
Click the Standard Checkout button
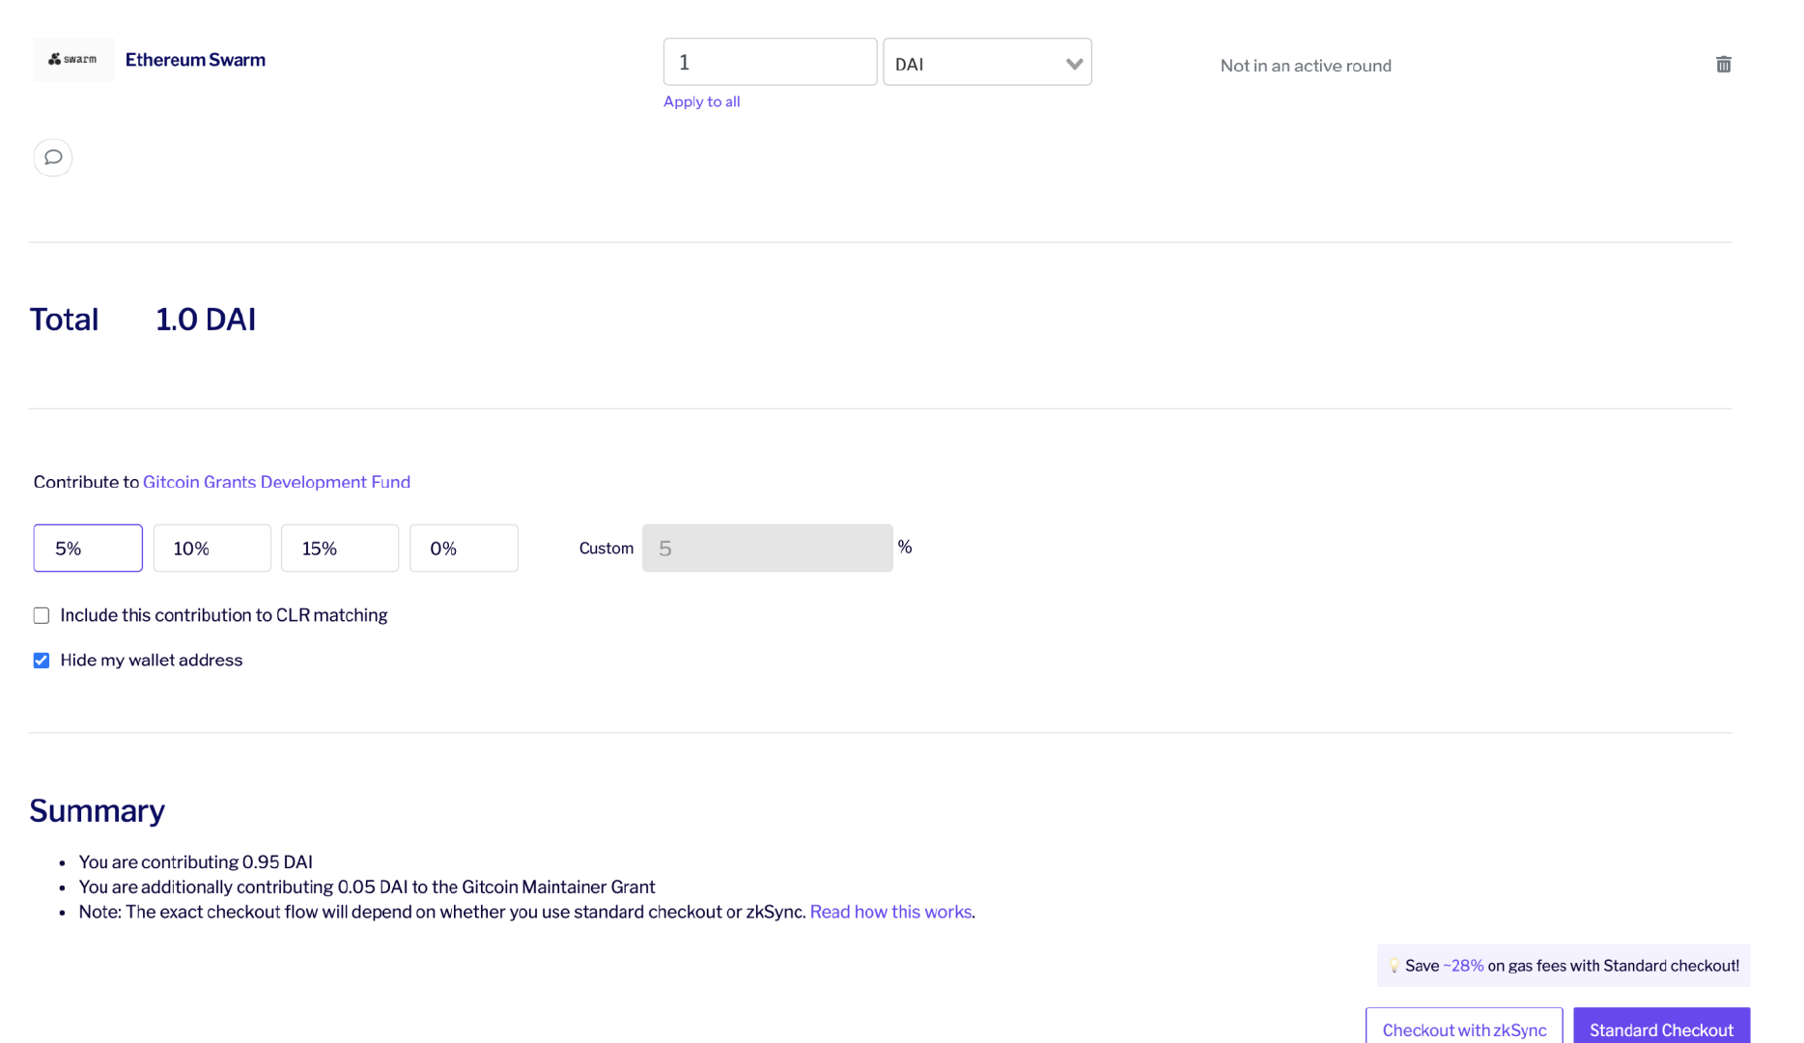(1661, 1029)
